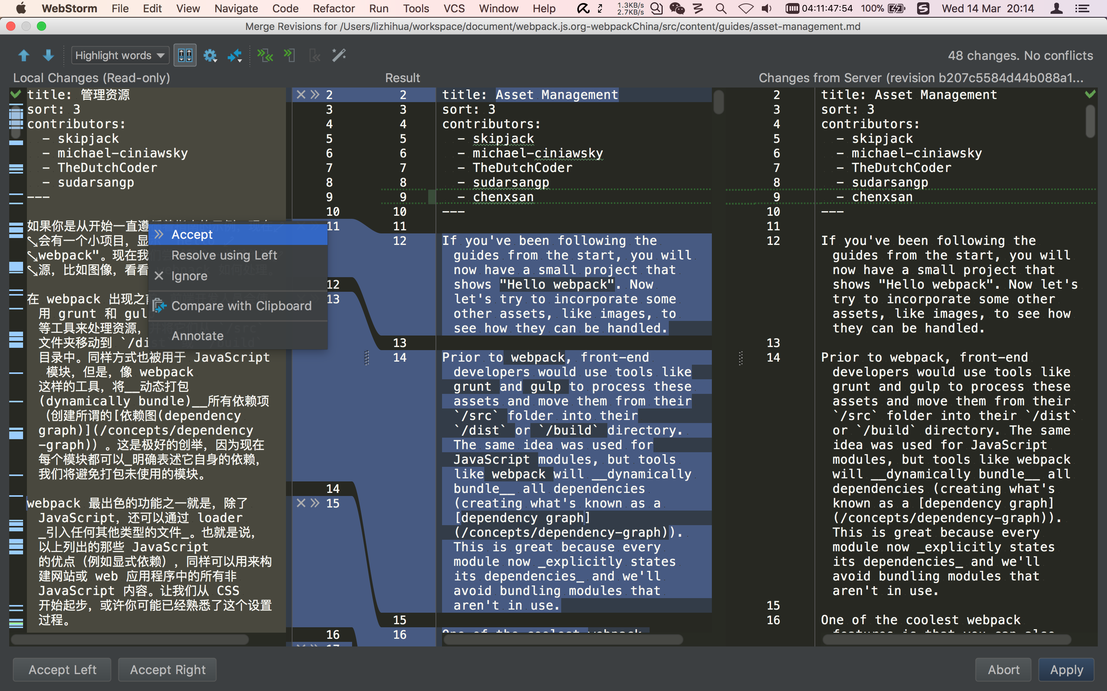Accept line 15 change using double-chevron
The image size is (1107, 691).
click(x=315, y=503)
